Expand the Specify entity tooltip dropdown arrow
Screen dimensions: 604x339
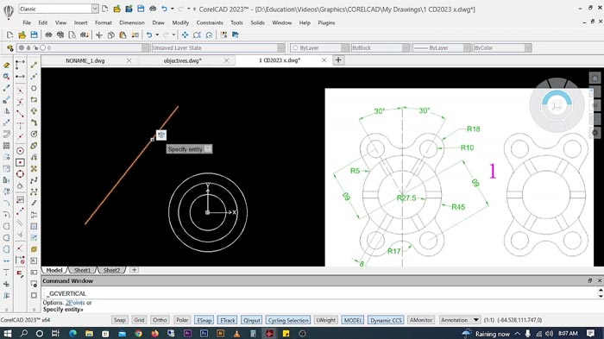point(208,149)
